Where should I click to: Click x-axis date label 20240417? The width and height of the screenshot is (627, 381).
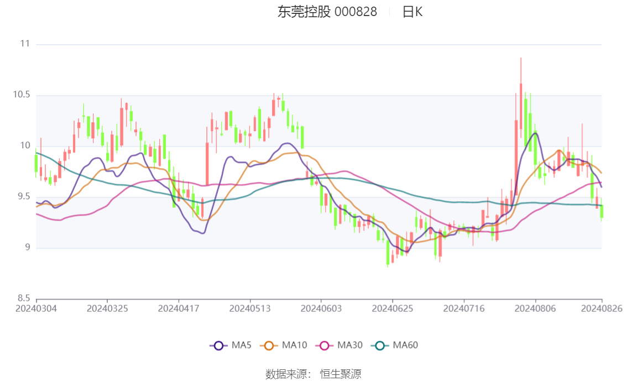179,309
